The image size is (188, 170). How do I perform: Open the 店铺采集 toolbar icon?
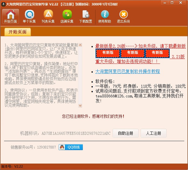point(67,16)
